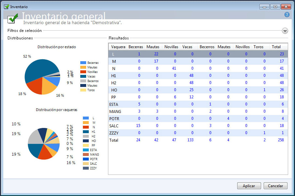This screenshot has width=295, height=196.
Task: Select row L in the results table
Action: [198, 54]
